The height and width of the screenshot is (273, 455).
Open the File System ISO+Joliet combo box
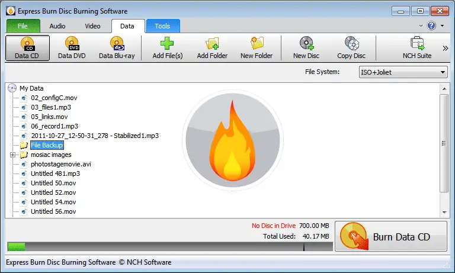[x=403, y=72]
